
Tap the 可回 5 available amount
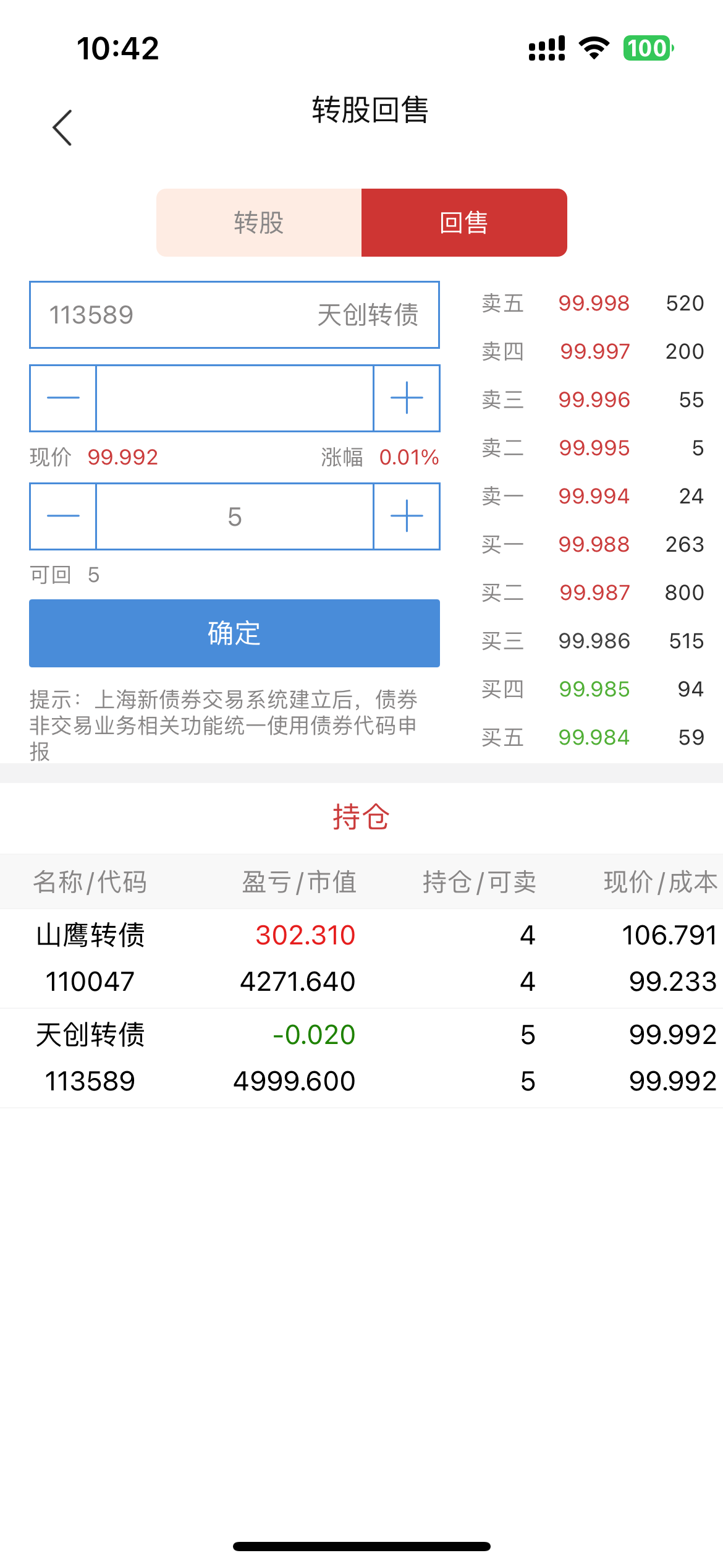(x=65, y=575)
